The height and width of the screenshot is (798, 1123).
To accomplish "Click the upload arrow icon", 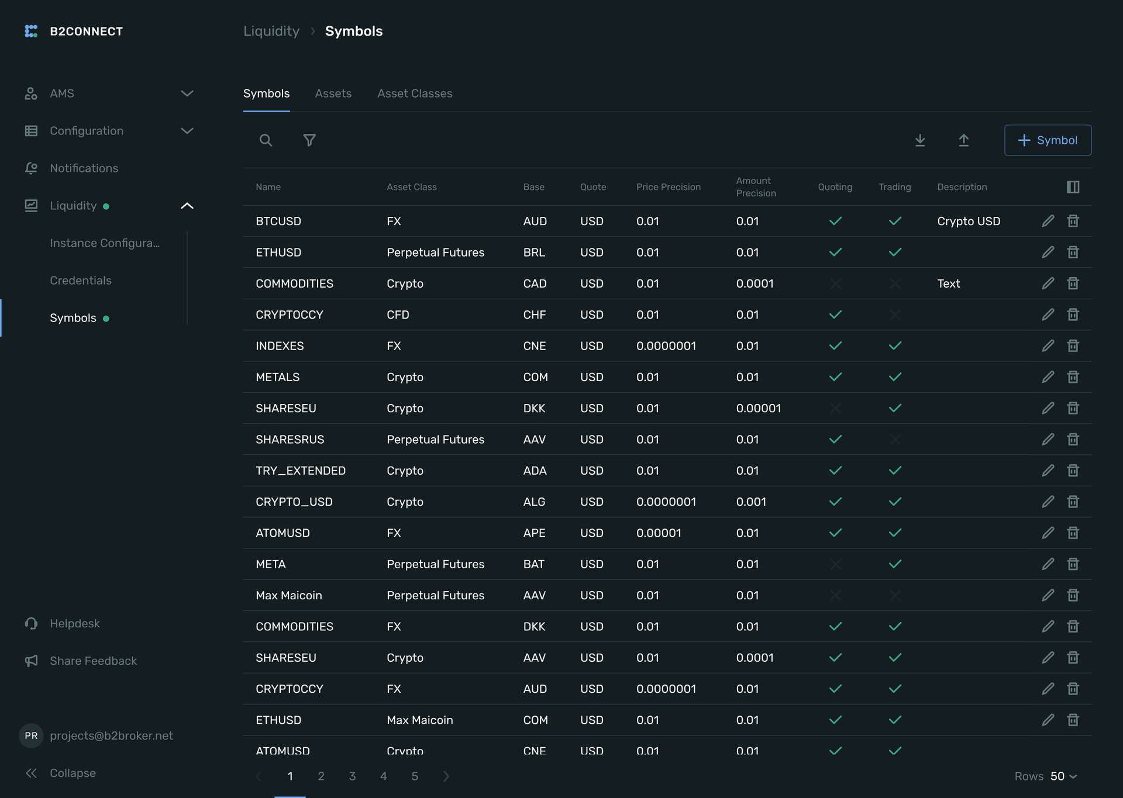I will 964,140.
